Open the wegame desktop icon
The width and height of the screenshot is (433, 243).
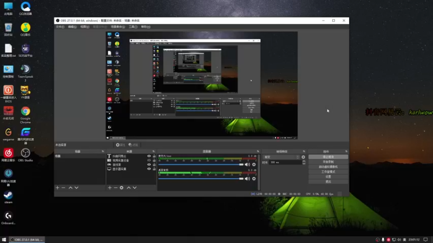coord(8,134)
